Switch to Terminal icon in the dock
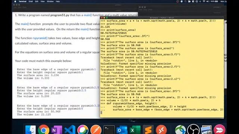This screenshot has width=239, height=134. coord(109,130)
